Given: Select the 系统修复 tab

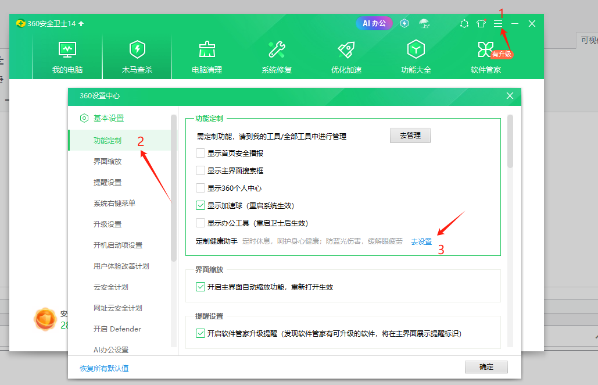Looking at the screenshot, I should (277, 57).
